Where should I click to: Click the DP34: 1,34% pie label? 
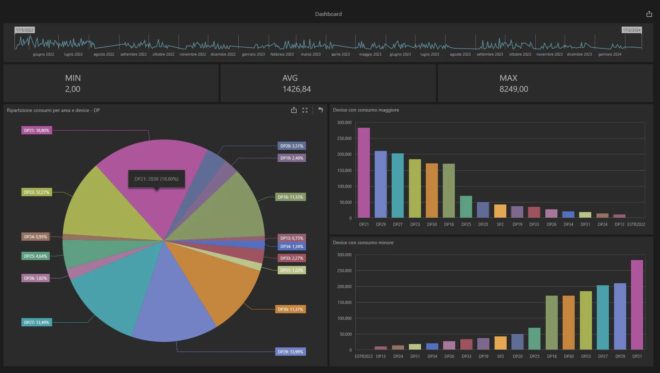coord(292,246)
